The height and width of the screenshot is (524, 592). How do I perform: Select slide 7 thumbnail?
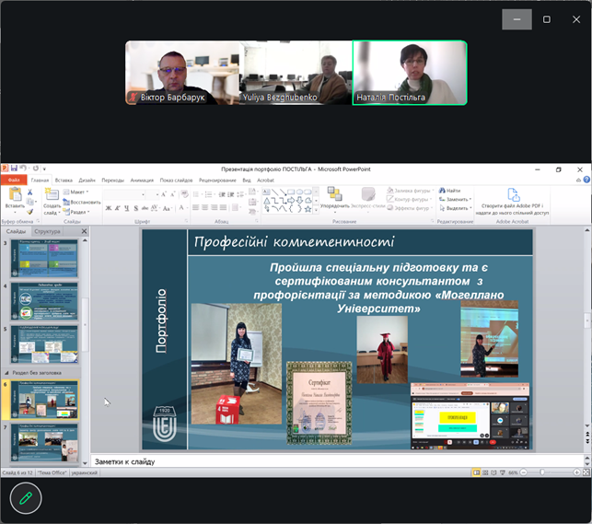click(44, 442)
